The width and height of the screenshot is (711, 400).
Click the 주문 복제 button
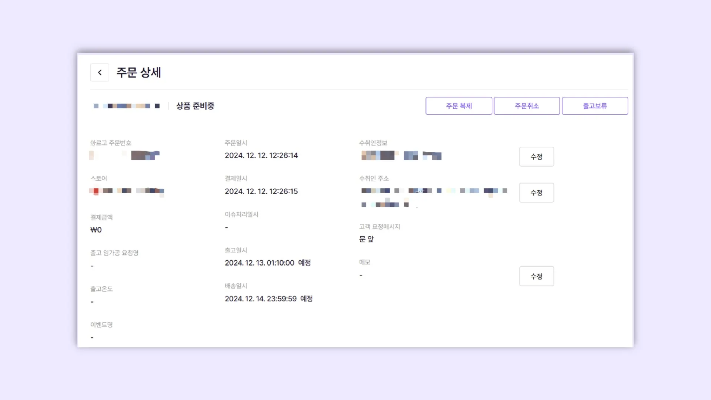[x=458, y=106]
